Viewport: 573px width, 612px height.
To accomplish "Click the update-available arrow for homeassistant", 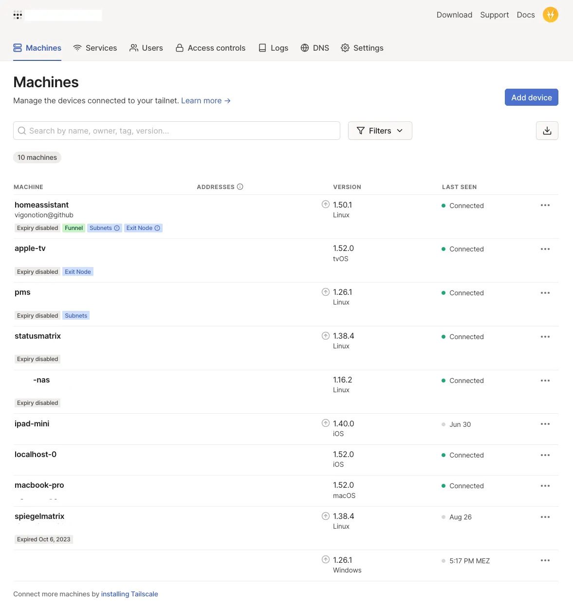I will [325, 204].
